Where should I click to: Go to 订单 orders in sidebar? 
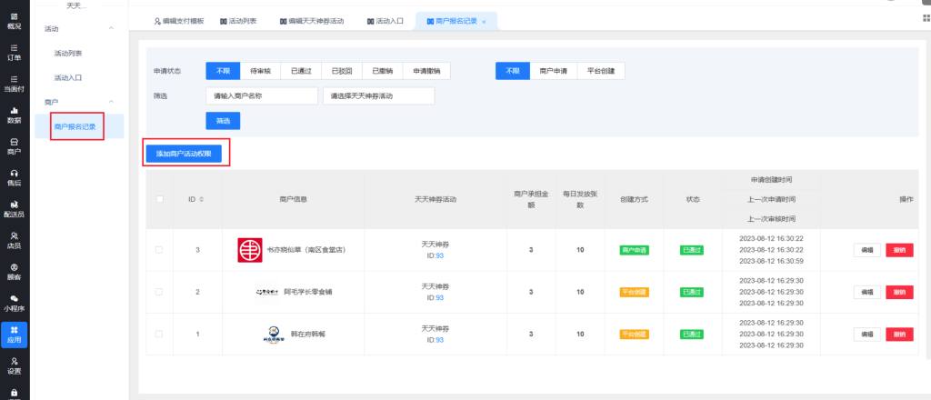point(15,51)
